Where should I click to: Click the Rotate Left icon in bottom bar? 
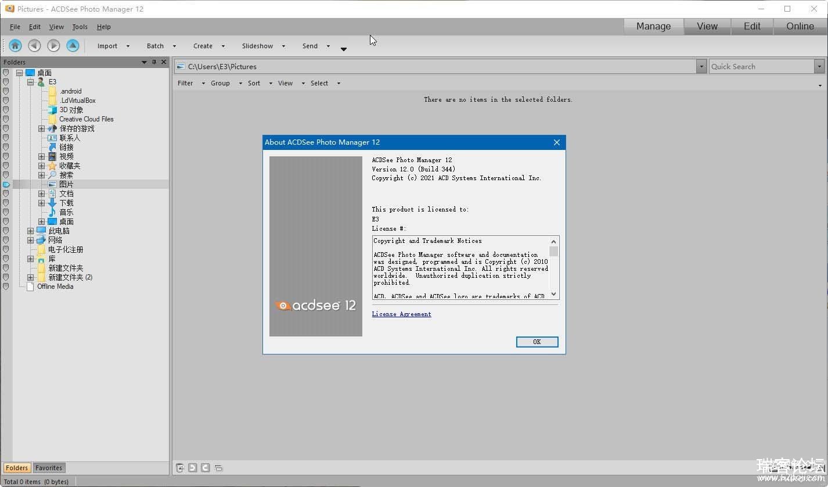193,467
